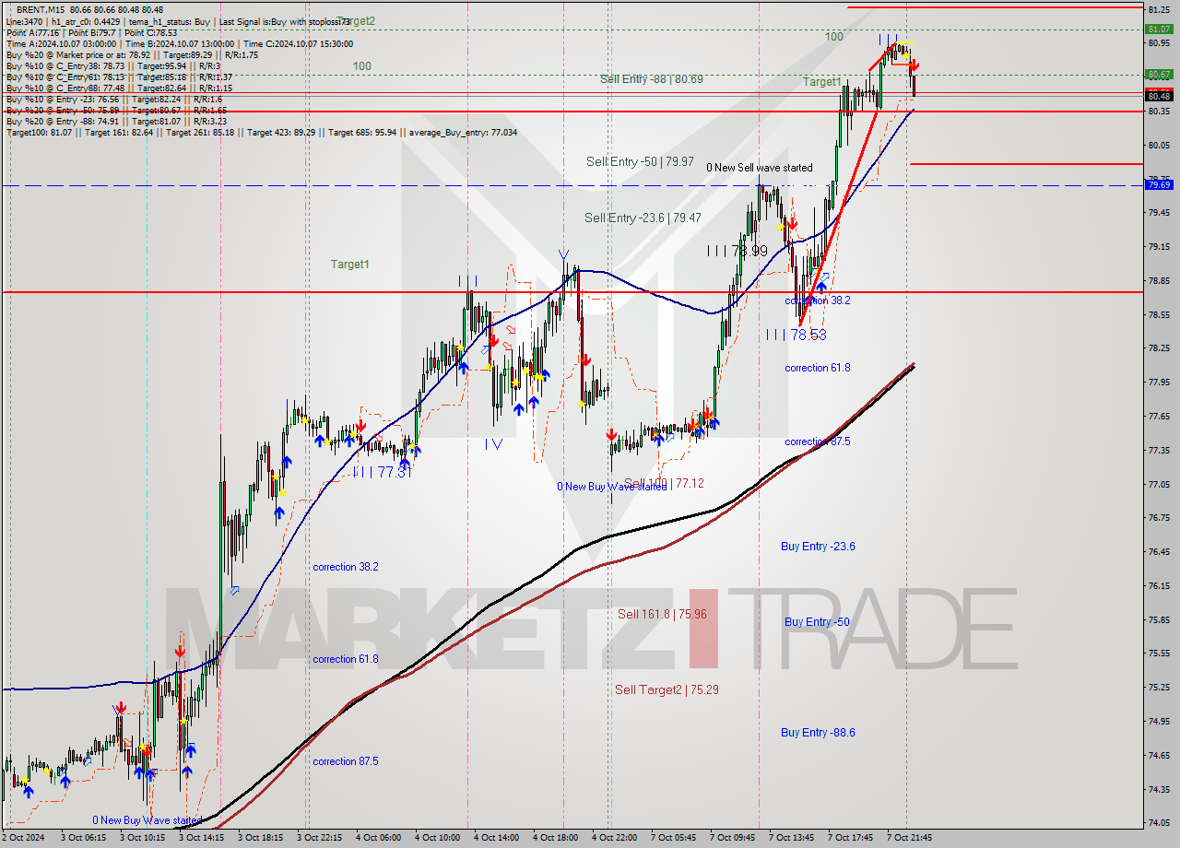Click the 'Buy %10 @ C_Entry88: 77.48' line
Image resolution: width=1180 pixels, height=848 pixels.
[x=119, y=88]
